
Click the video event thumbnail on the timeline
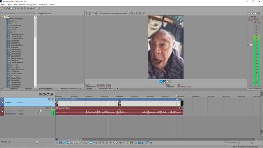[x=119, y=103]
